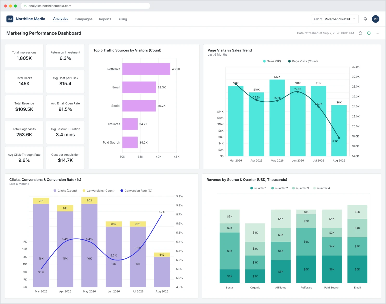This screenshot has height=304, width=386.
Task: Select the Total Impressions 1,805K card
Action: tap(24, 56)
